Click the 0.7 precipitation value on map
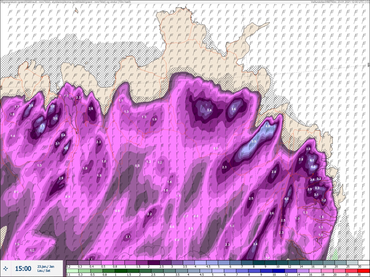This screenshot has height=277, width=370. tap(186, 217)
